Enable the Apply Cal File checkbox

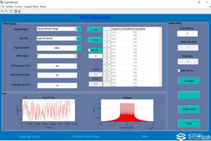pyautogui.click(x=179, y=70)
